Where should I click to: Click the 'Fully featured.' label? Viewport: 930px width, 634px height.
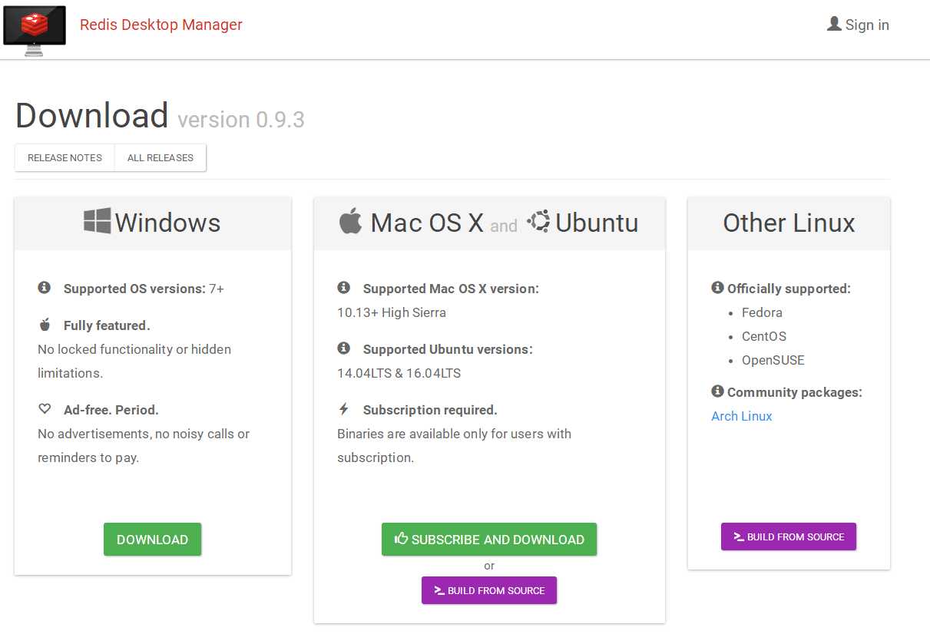[107, 325]
